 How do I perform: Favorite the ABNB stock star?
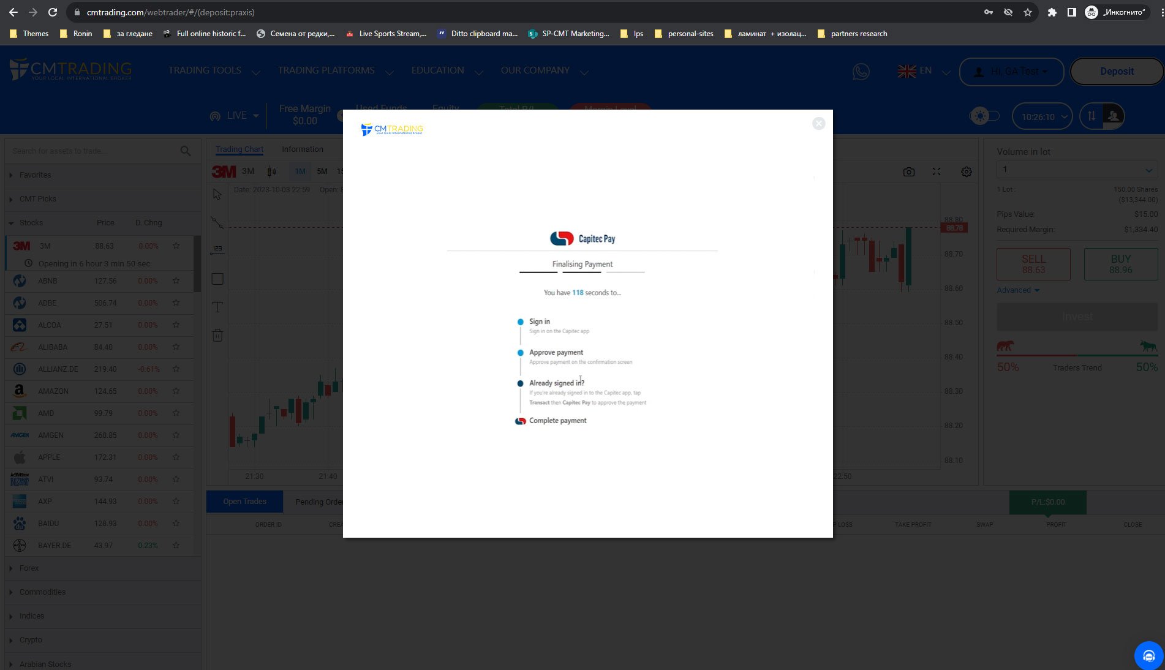pyautogui.click(x=176, y=280)
